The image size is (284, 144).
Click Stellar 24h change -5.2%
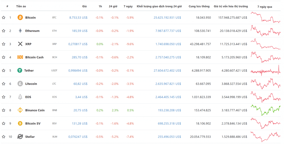(x=115, y=137)
